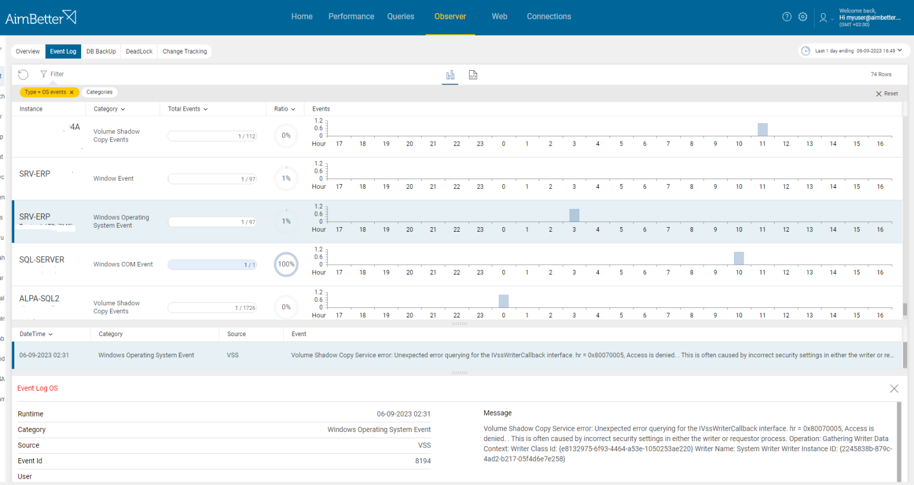Screen dimensions: 914x485
Task: Go to Performance in top navigation
Action: 351,17
